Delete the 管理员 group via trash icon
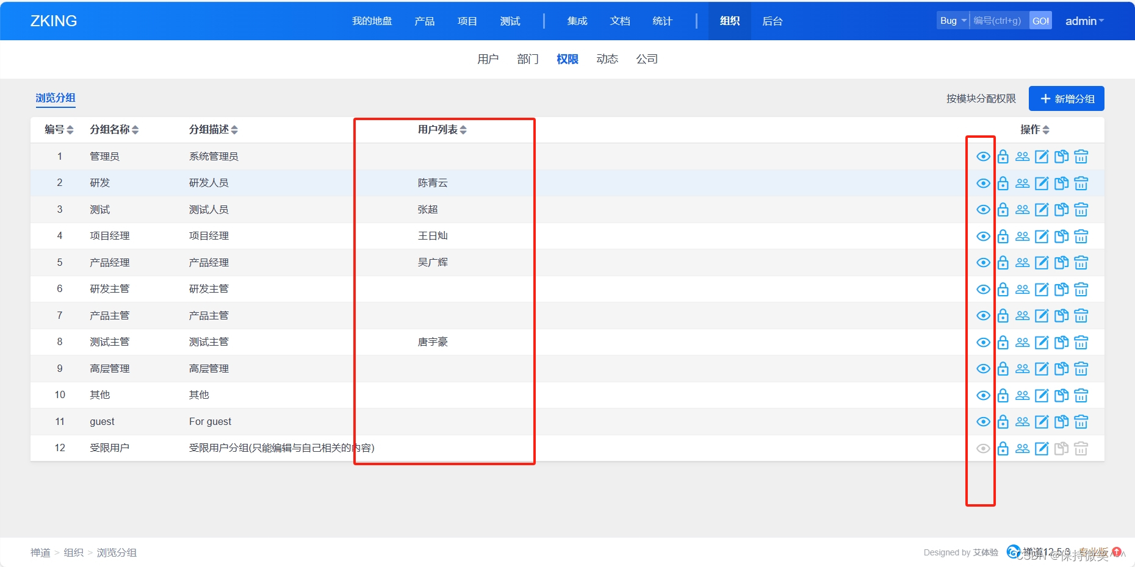This screenshot has height=567, width=1135. coord(1081,157)
